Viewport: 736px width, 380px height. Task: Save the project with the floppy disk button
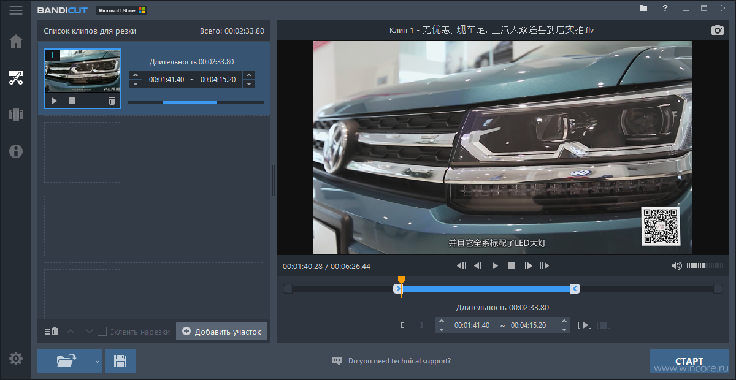[120, 361]
